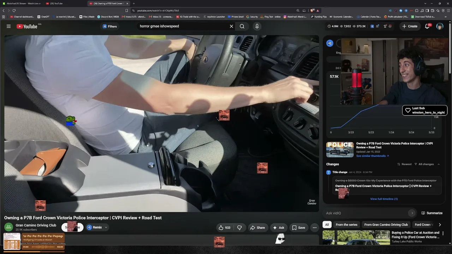Viewport: 452px width, 254px height.
Task: Open a new browser tab
Action: tap(134, 4)
